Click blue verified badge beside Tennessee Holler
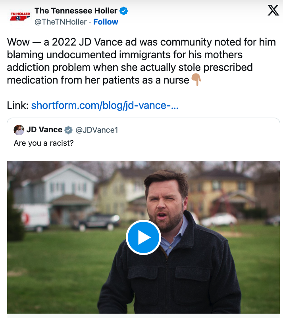 [124, 11]
